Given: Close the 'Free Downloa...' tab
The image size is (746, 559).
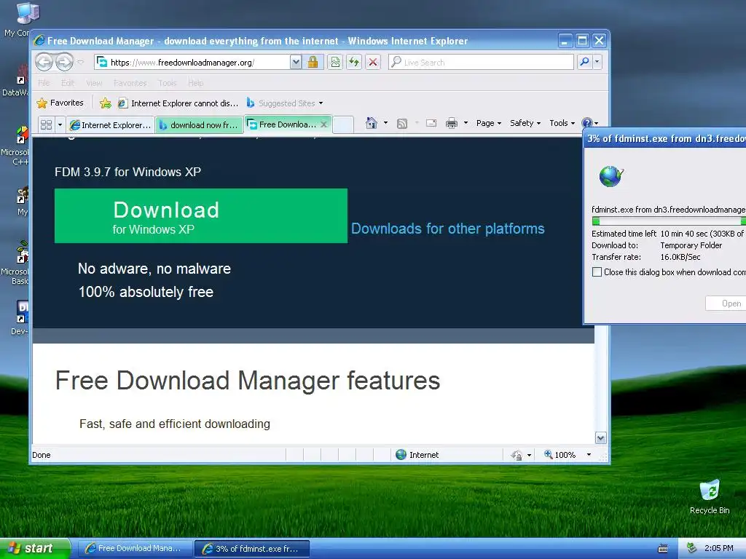Looking at the screenshot, I should [324, 124].
